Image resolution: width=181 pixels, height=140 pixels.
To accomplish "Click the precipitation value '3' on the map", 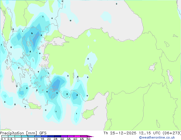I will (x=57, y=93).
